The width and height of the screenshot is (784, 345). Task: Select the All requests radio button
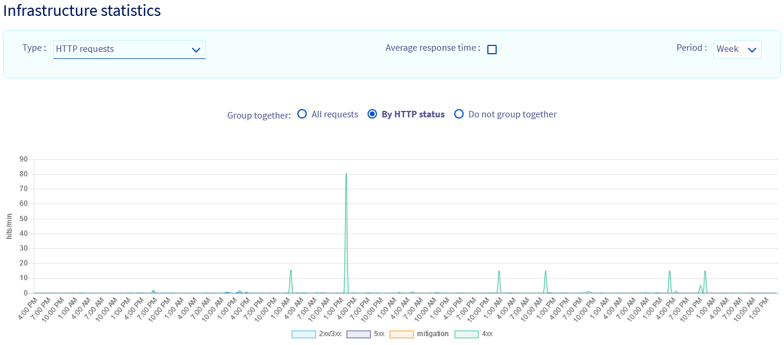(x=302, y=114)
